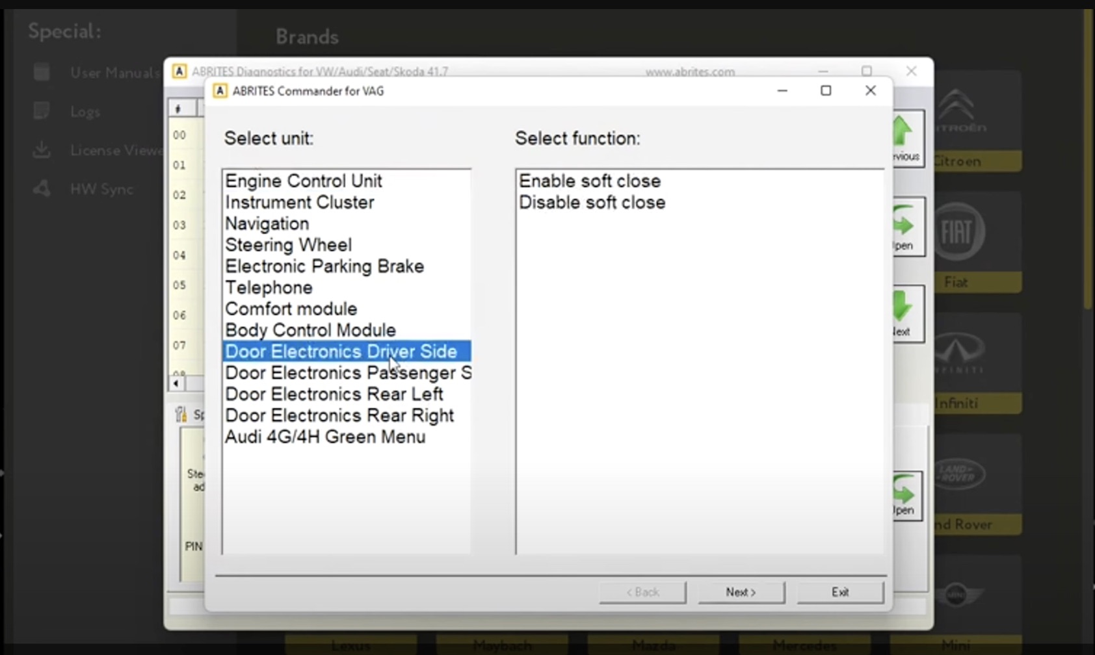The width and height of the screenshot is (1095, 655).
Task: Click upper green Open arrow in Diagnostics window
Action: click(907, 226)
